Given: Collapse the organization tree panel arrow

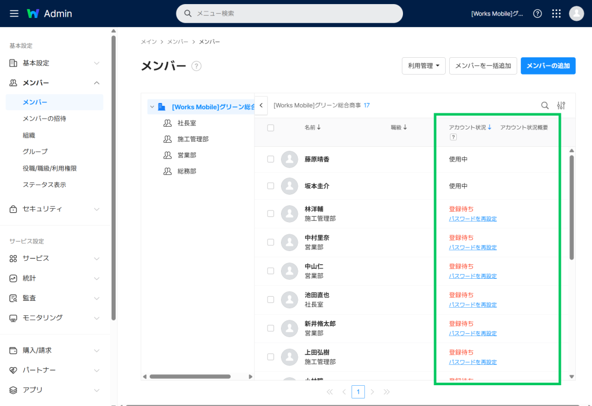Looking at the screenshot, I should [261, 105].
